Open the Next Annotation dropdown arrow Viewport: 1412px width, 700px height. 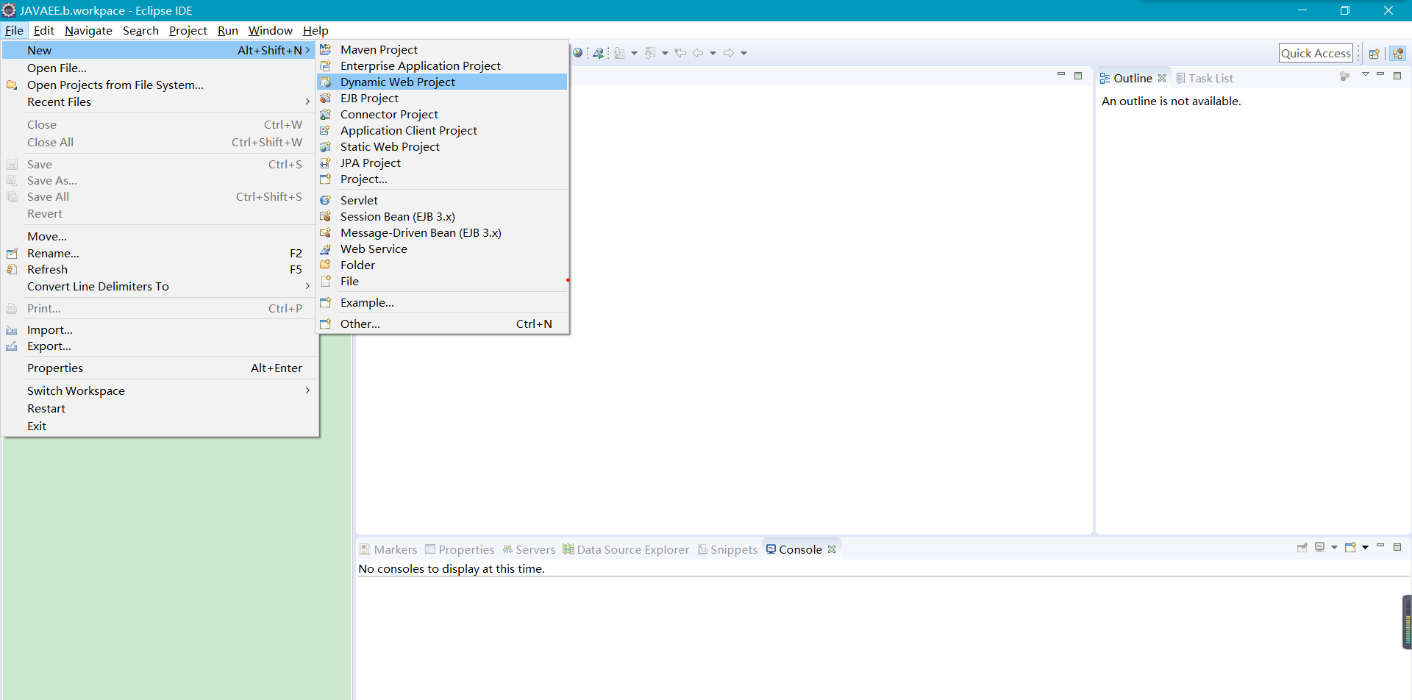pyautogui.click(x=634, y=53)
